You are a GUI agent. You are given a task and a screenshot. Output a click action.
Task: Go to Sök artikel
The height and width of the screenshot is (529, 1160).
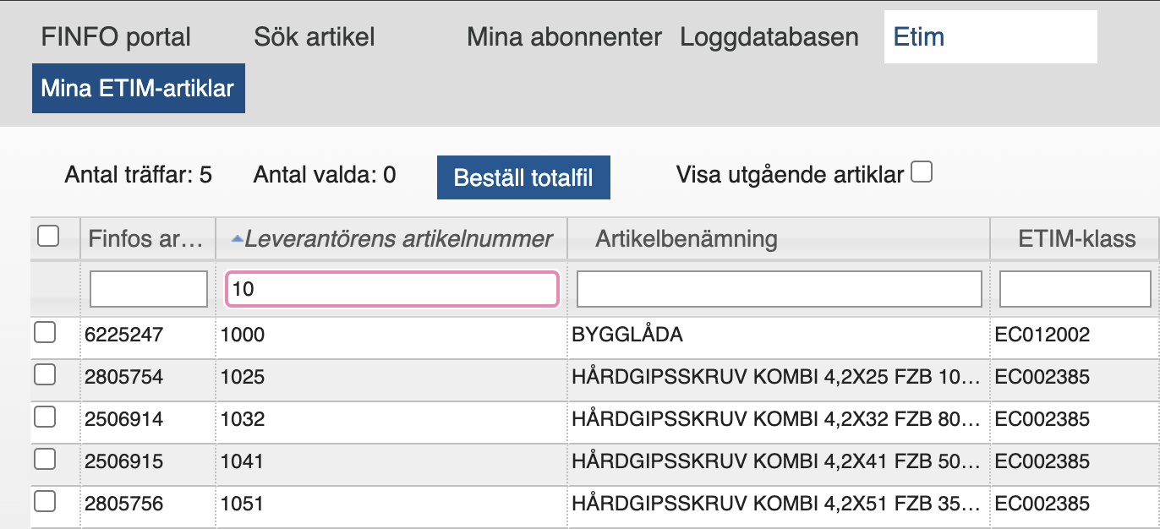314,37
